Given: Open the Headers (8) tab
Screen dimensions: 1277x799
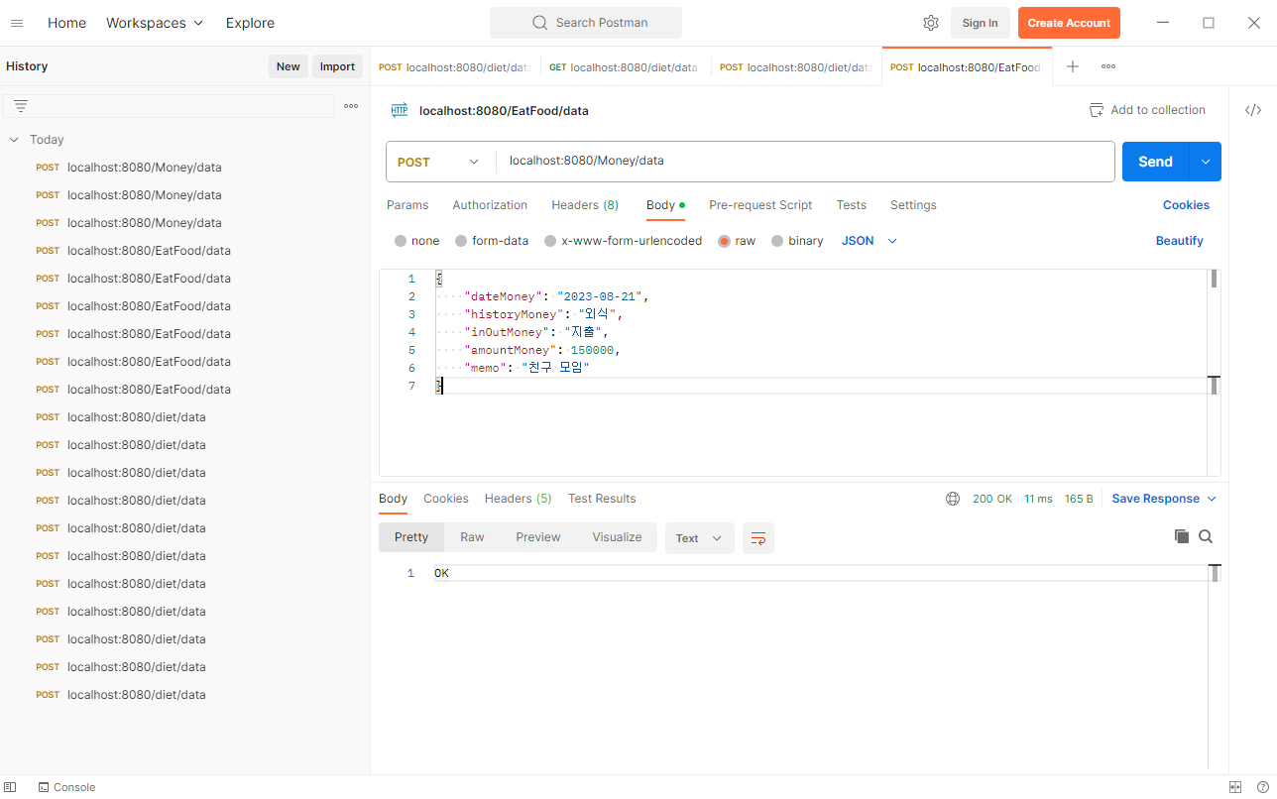Looking at the screenshot, I should click(x=585, y=205).
